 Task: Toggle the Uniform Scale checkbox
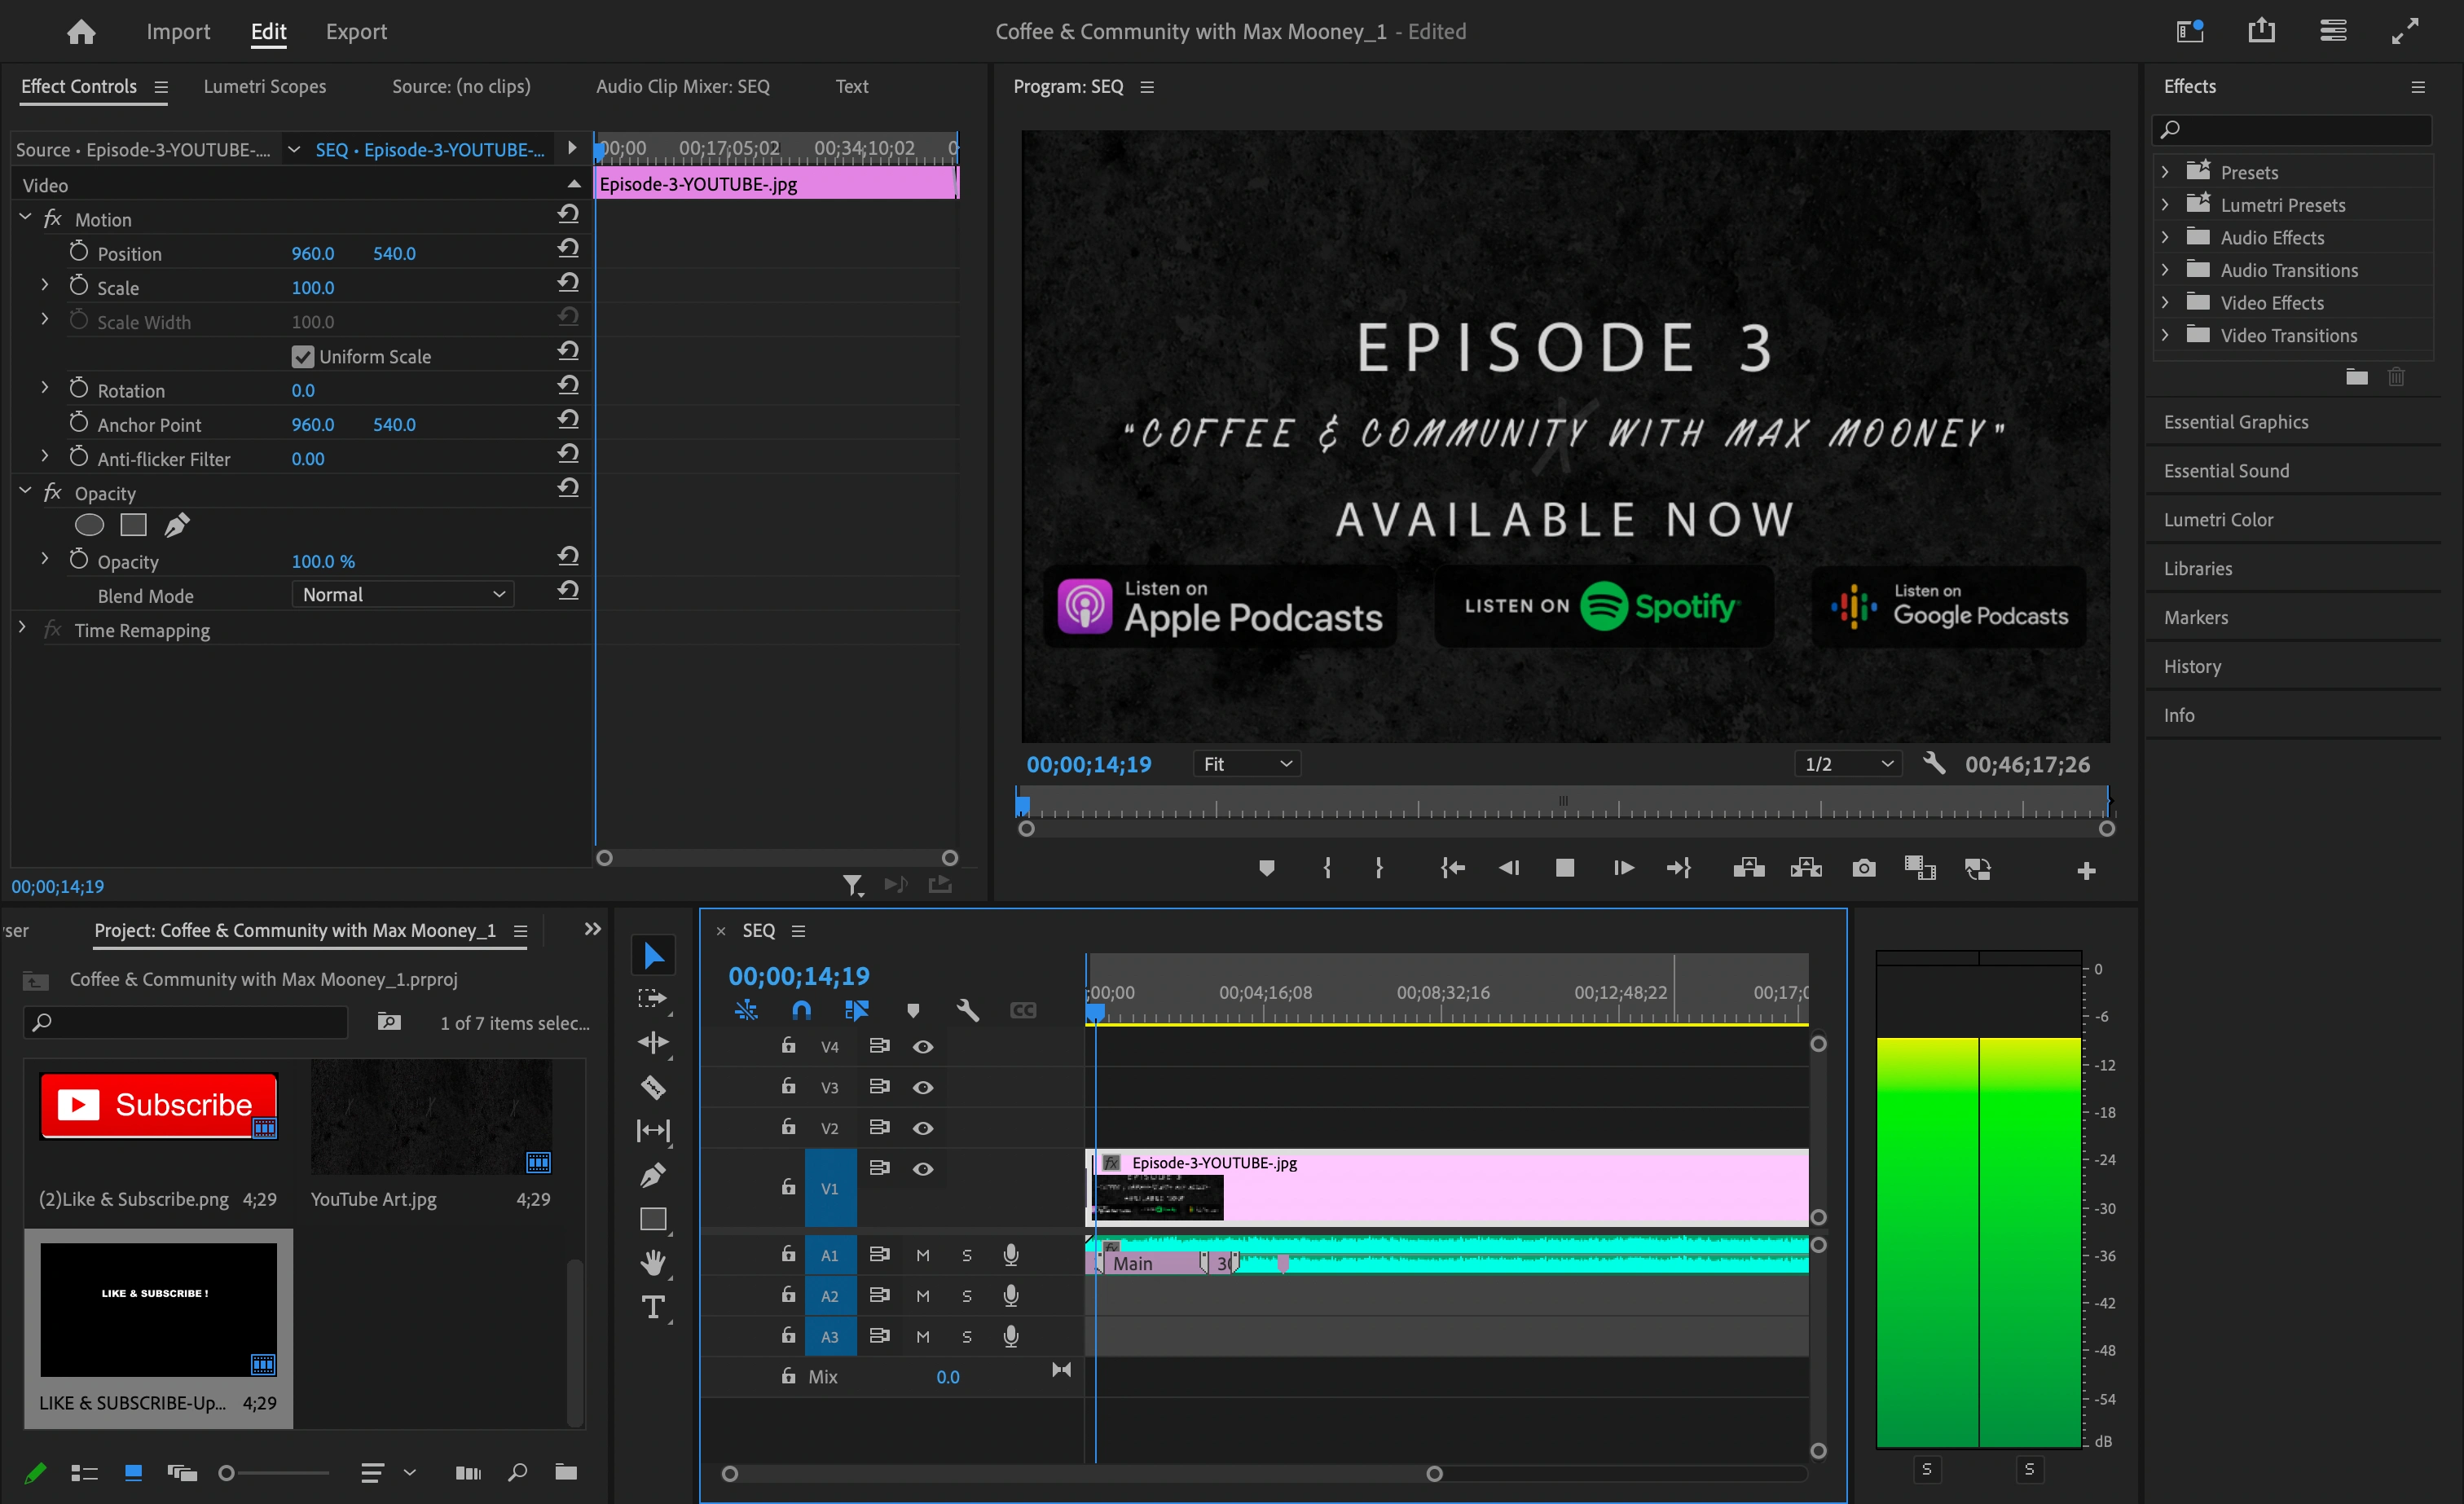(x=302, y=357)
